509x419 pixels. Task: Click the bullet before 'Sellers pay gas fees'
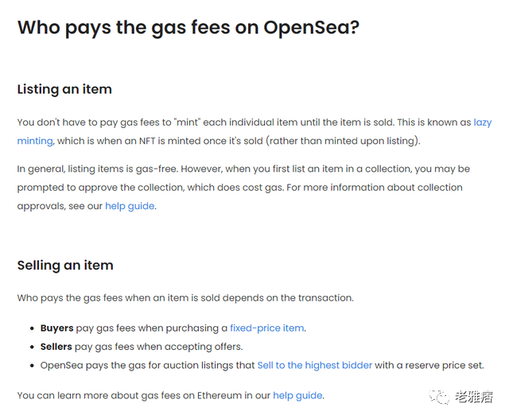click(32, 347)
